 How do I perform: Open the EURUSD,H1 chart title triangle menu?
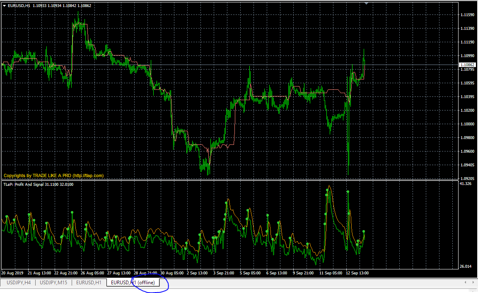5,5
